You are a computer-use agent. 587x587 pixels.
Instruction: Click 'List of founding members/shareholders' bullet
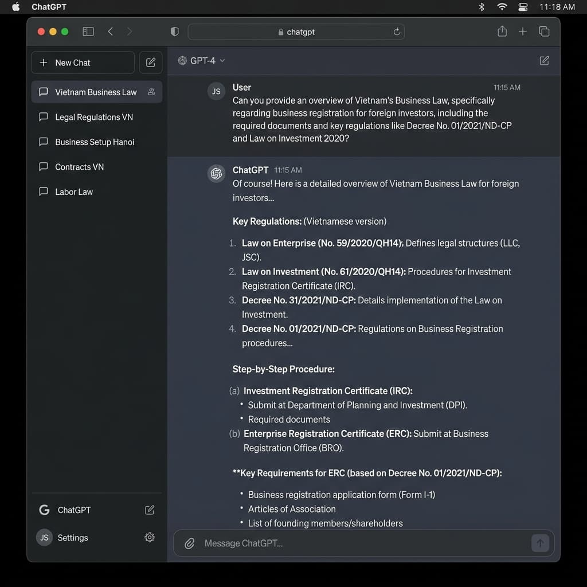tap(326, 523)
